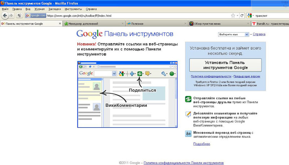Viewport: 289px width, 165px height.
Task: Click the google.com site identity button
Action: 36,15
